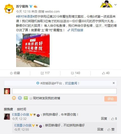121x134 pixels.
Task: Open the emoji picker smiley icon
Action: [14, 98]
